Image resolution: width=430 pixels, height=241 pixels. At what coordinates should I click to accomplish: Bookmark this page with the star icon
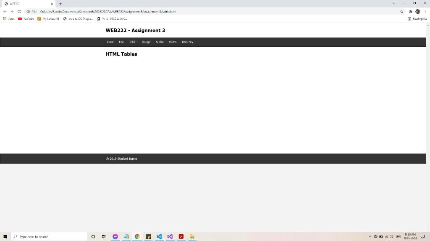(401, 12)
